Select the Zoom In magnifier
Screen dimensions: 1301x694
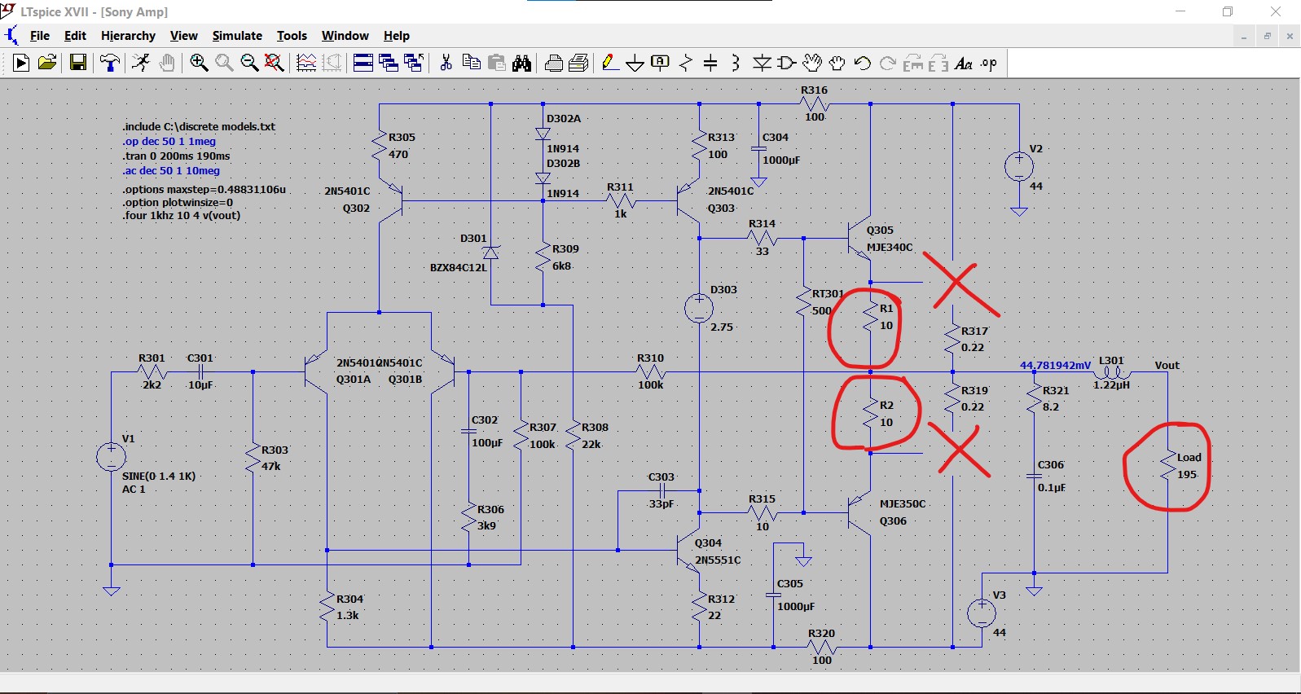[x=199, y=63]
